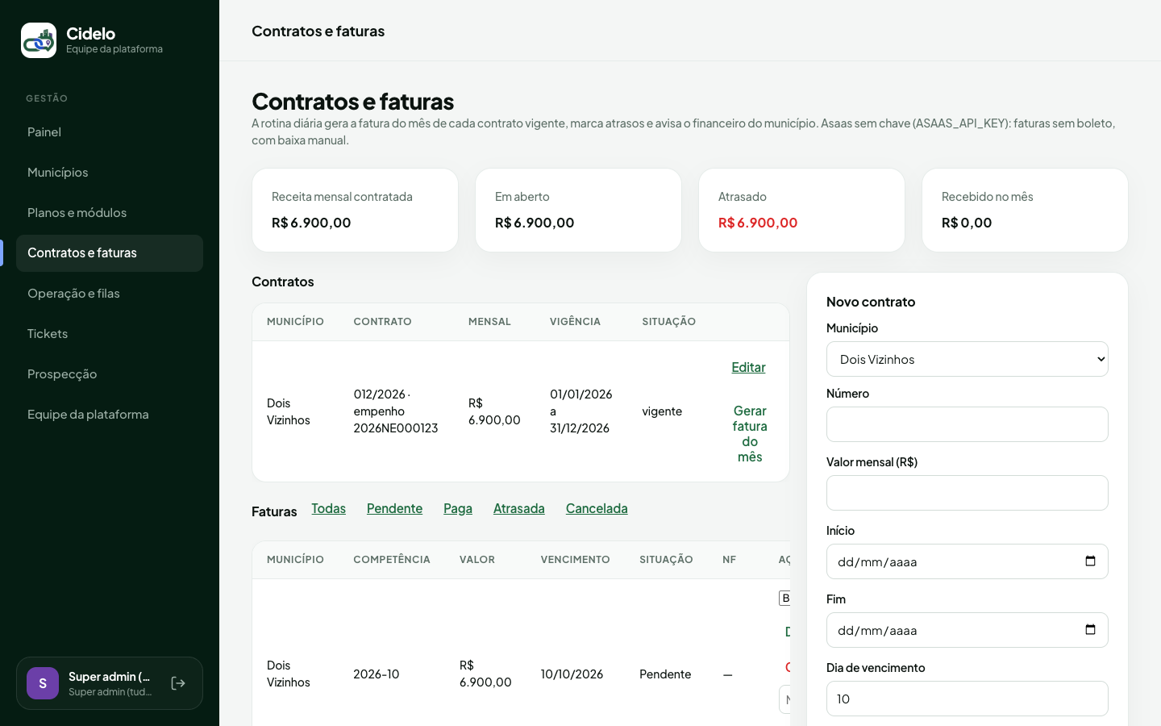This screenshot has height=726, width=1161.
Task: Click vencimento date 10/10/2026
Action: tap(572, 674)
